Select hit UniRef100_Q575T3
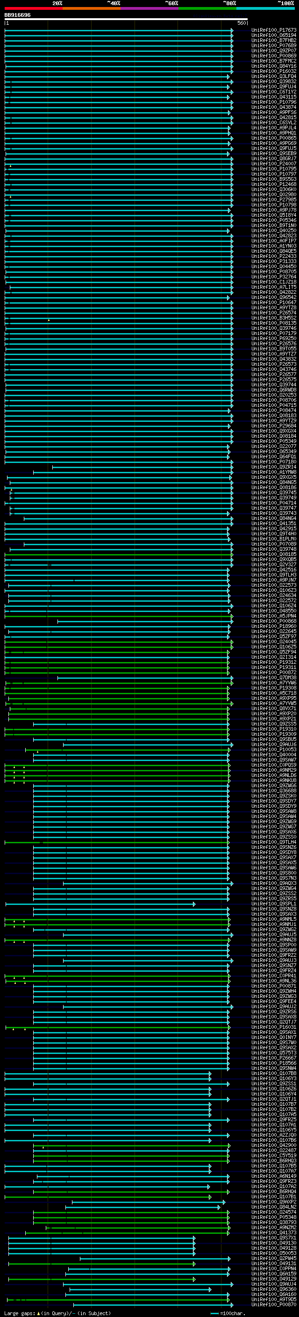 274,1053
